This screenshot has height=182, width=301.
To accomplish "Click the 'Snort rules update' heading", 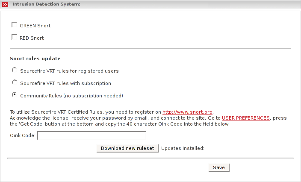I will point(35,59).
